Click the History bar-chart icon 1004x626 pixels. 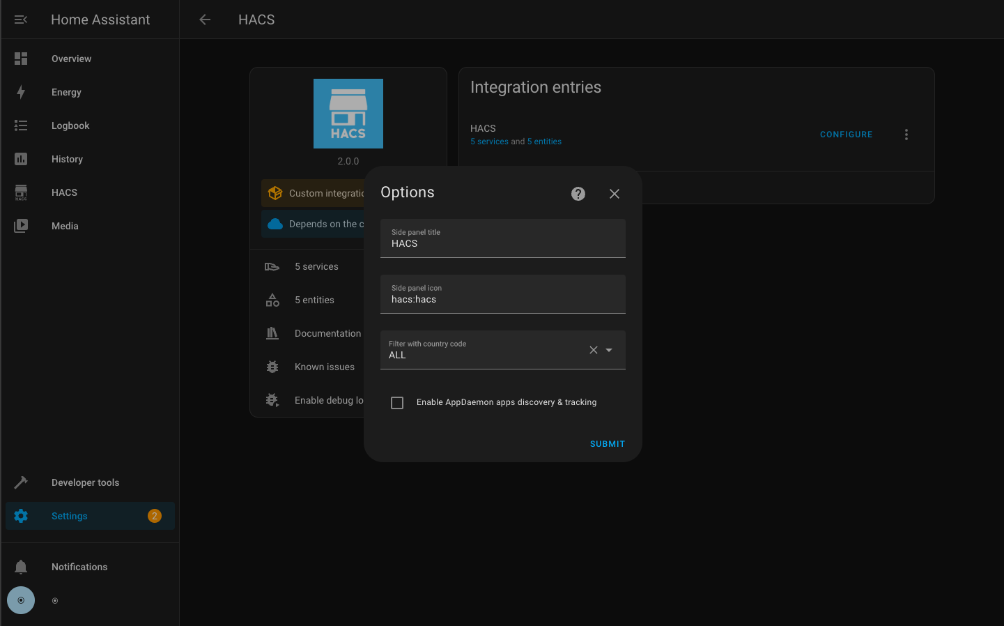click(21, 159)
